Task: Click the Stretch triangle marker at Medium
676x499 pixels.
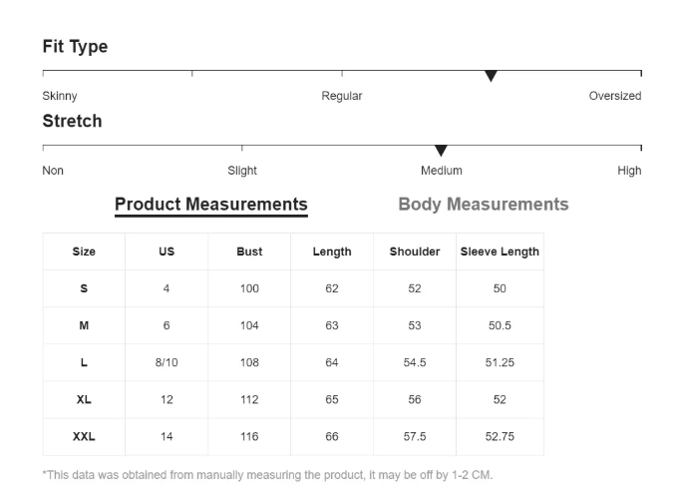Action: [x=441, y=151]
